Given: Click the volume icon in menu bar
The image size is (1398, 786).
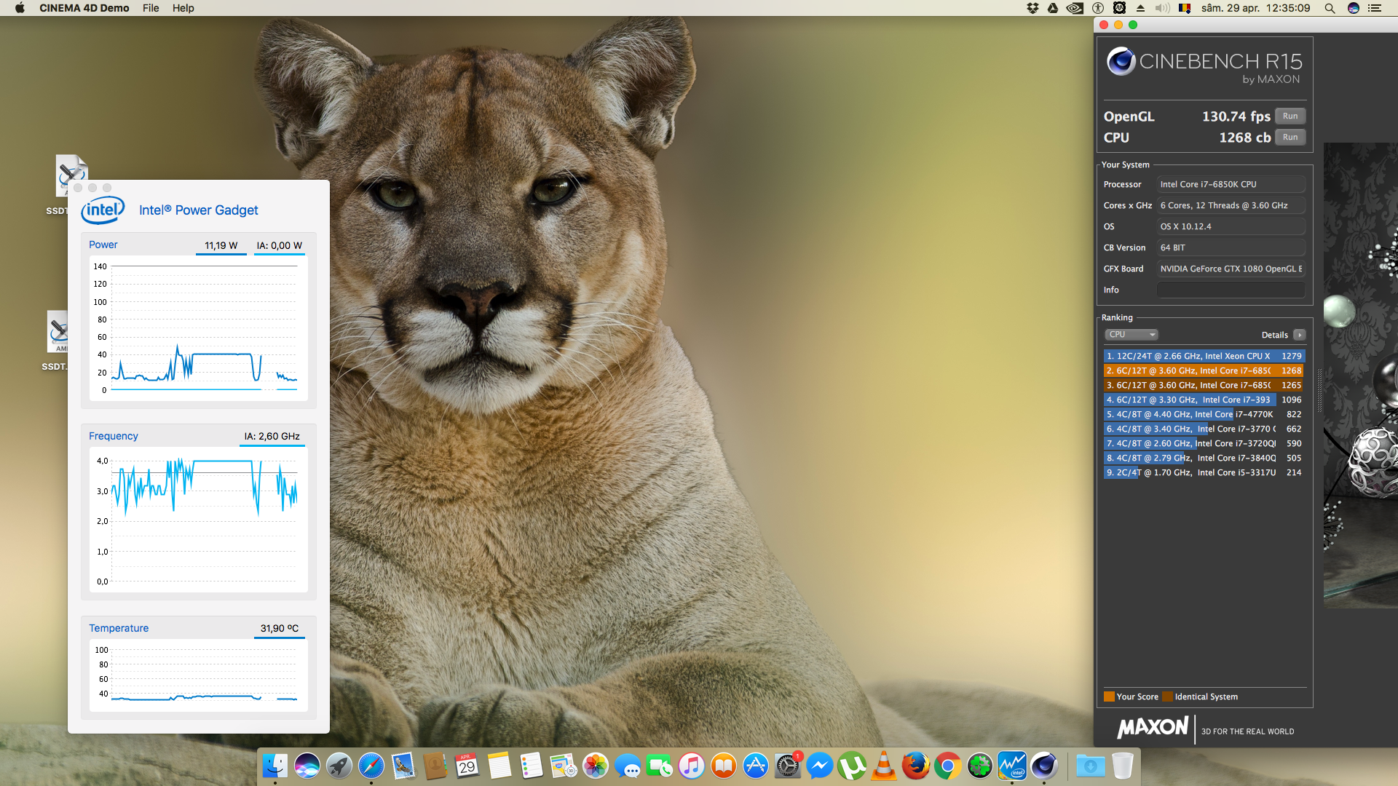Looking at the screenshot, I should tap(1162, 8).
